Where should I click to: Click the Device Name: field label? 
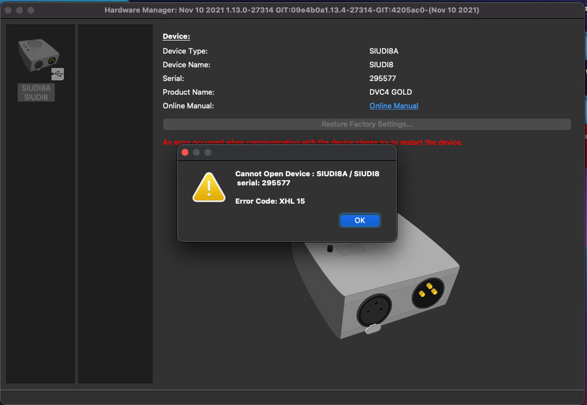(186, 64)
